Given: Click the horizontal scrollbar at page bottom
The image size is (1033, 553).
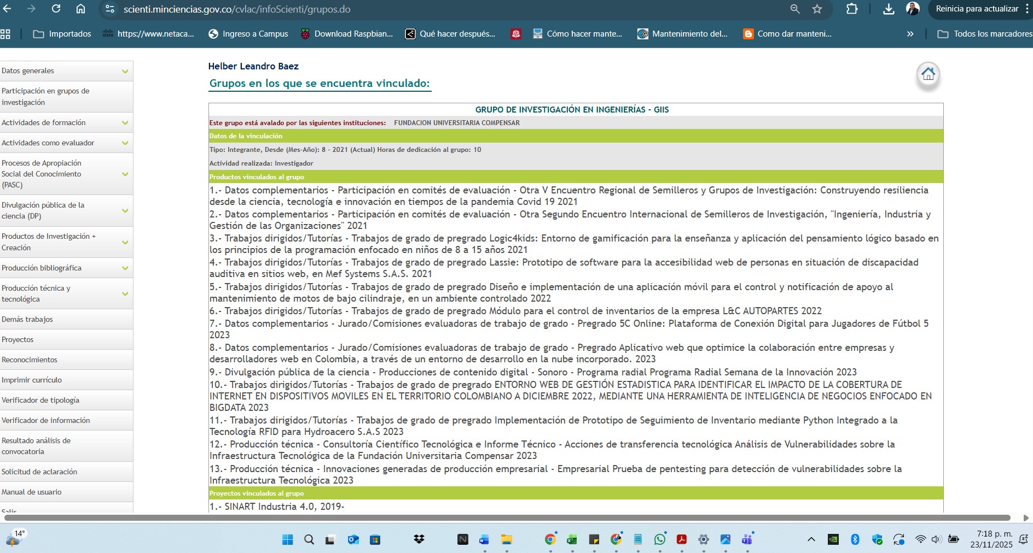Looking at the screenshot, I should tap(507, 517).
